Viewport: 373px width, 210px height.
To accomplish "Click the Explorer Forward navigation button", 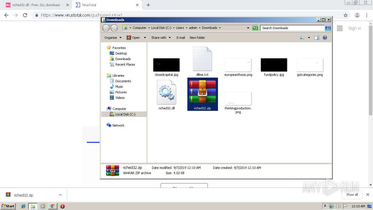I will click(x=114, y=28).
